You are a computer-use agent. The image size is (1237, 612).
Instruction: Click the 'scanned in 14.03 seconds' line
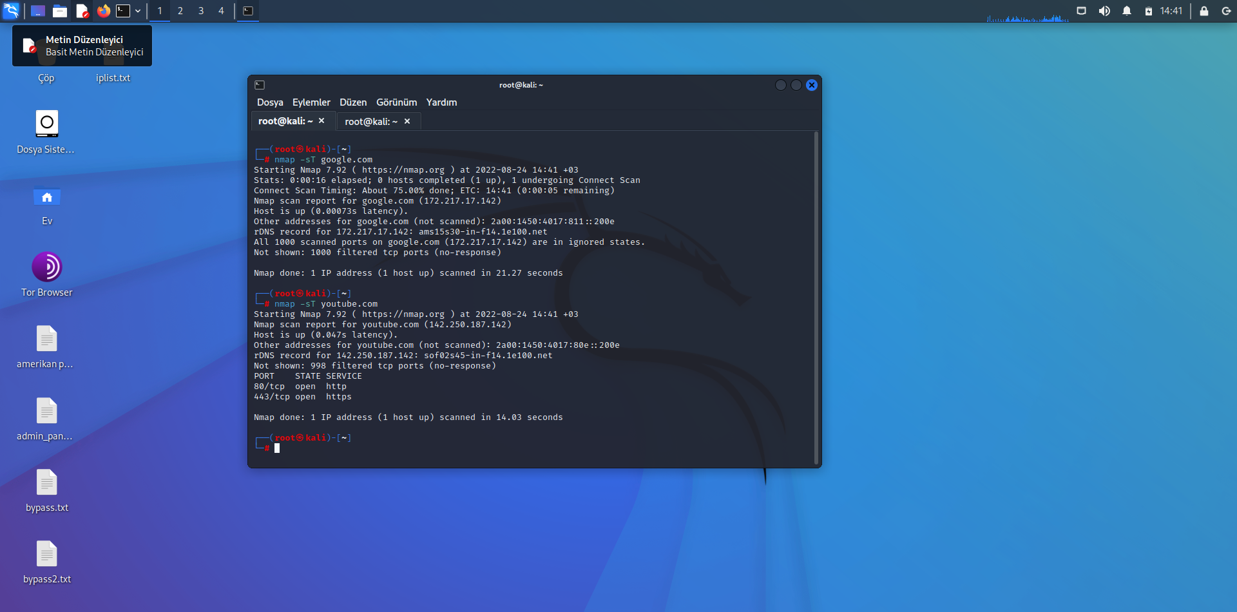pyautogui.click(x=408, y=417)
